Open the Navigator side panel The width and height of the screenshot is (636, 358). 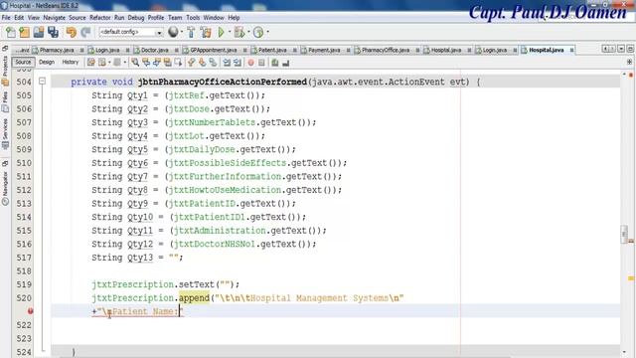click(5, 188)
